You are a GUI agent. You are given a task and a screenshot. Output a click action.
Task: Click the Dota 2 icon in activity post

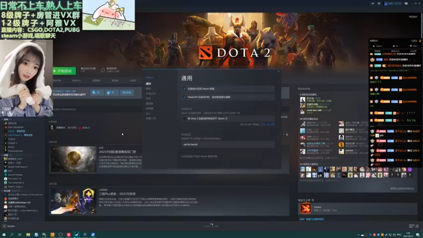80,127
